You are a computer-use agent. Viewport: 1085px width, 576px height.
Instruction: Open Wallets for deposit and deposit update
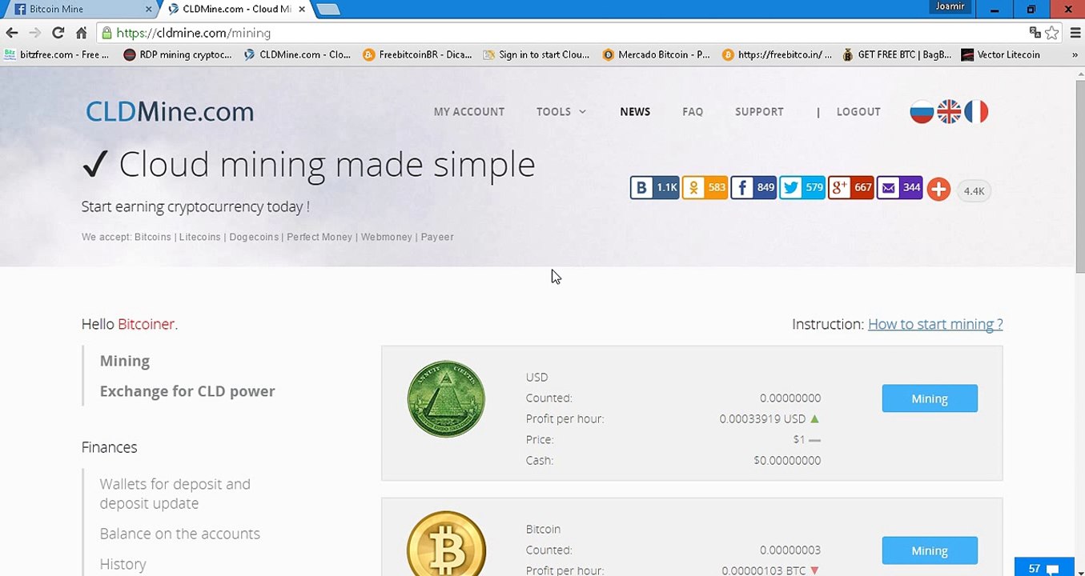(x=175, y=494)
